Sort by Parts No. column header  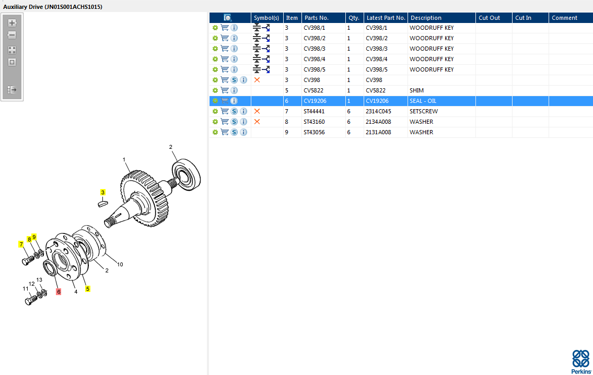tap(323, 18)
